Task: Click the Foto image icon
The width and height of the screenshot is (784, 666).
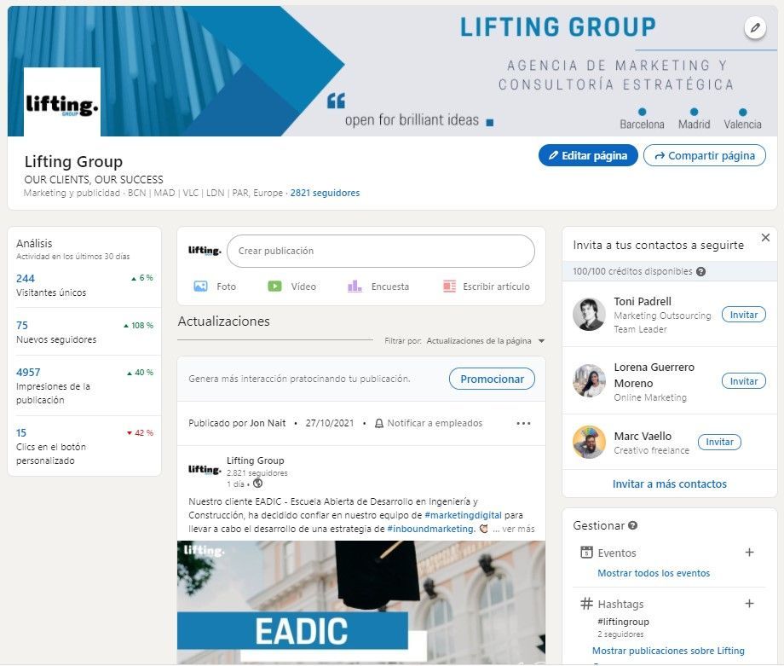Action: pyautogui.click(x=200, y=287)
